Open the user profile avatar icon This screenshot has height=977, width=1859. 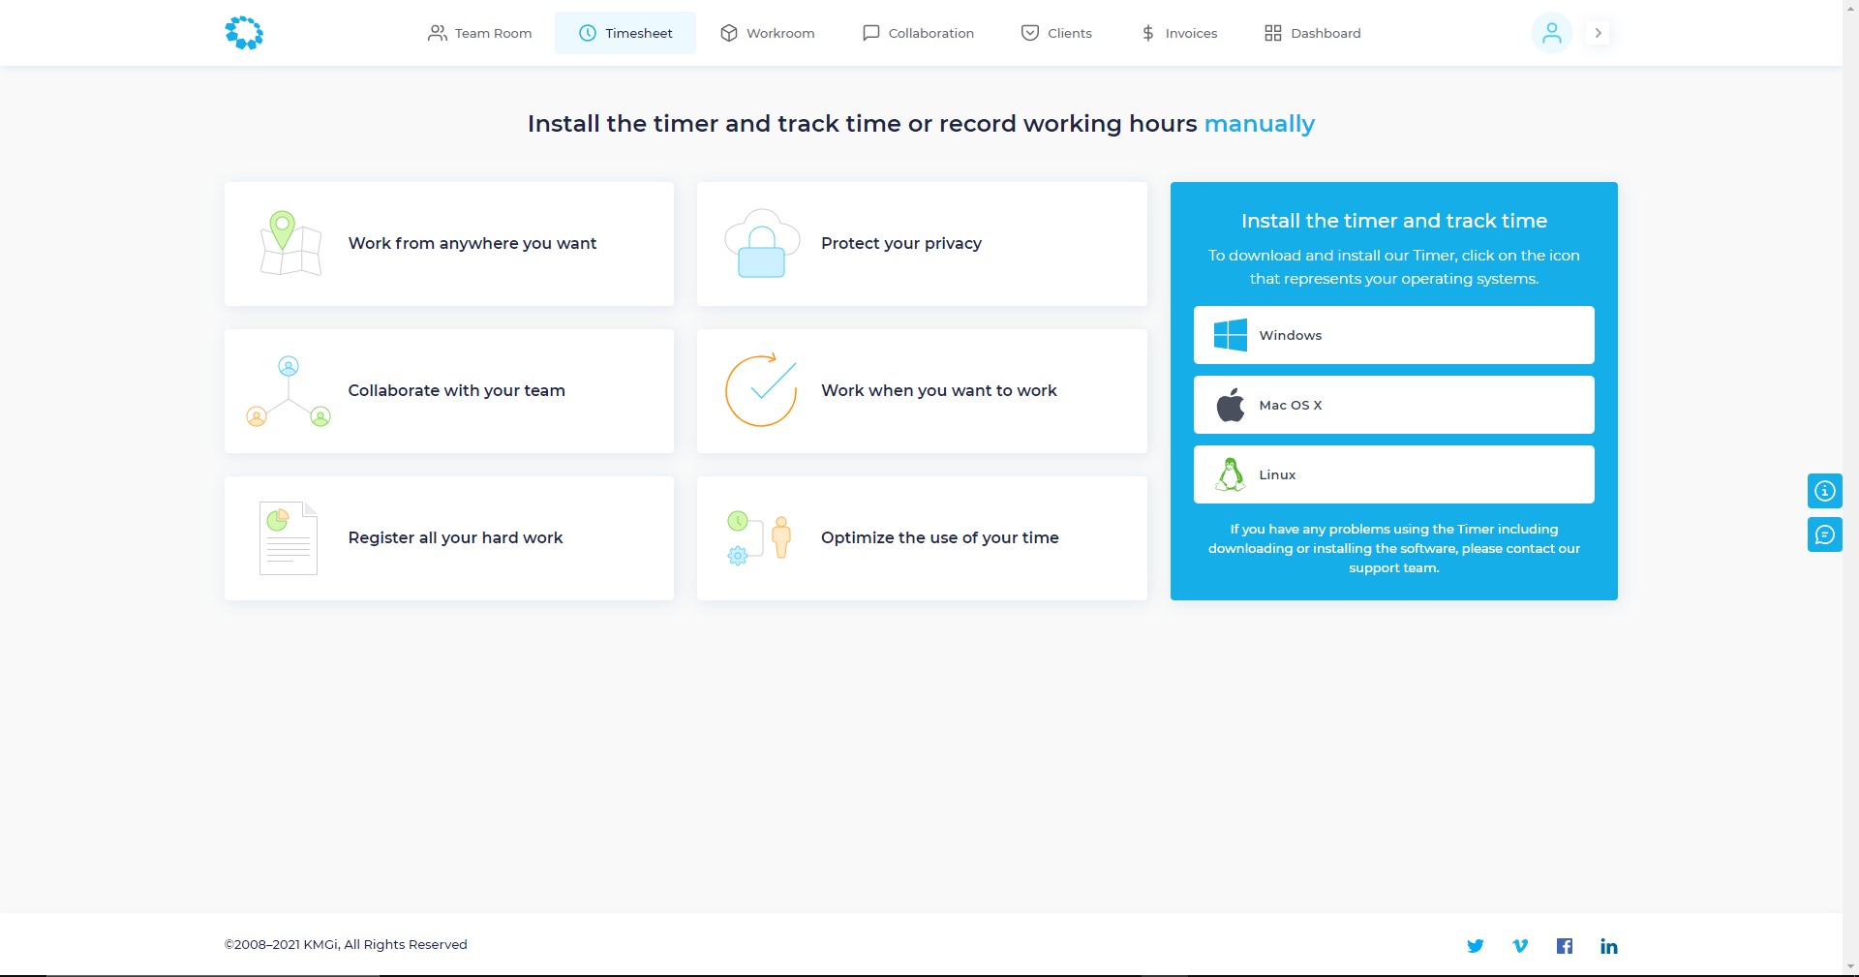pos(1551,33)
